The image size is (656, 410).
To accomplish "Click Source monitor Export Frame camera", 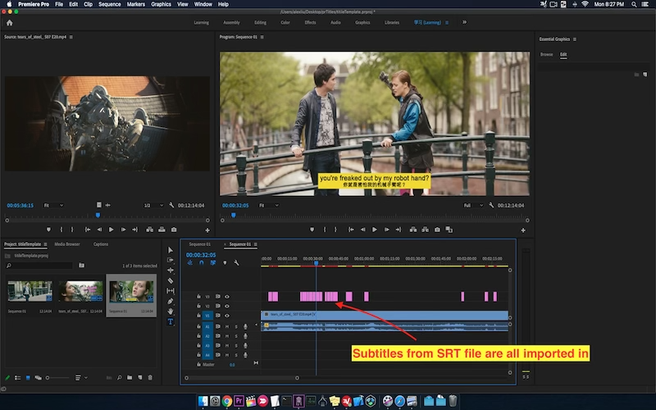I will click(x=174, y=230).
